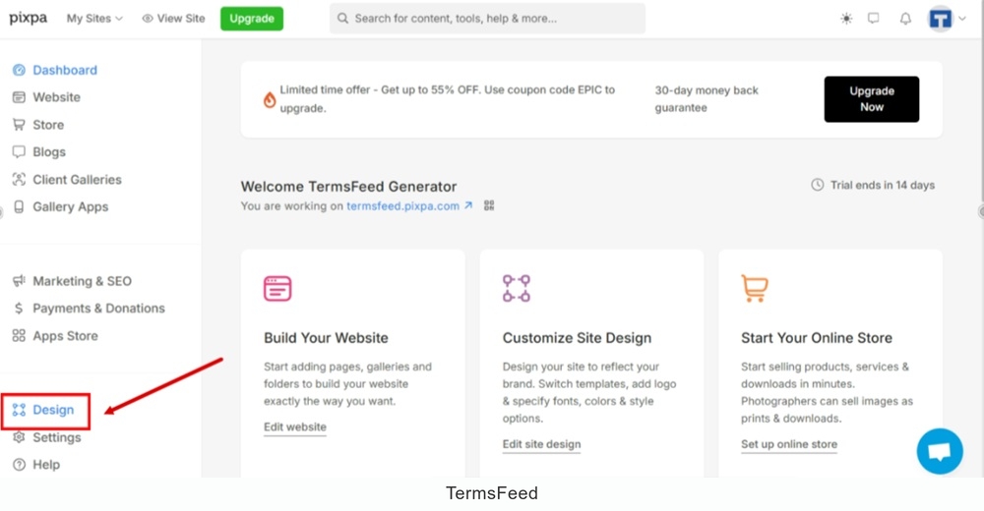Click the trial clock icon
This screenshot has width=984, height=511.
817,185
